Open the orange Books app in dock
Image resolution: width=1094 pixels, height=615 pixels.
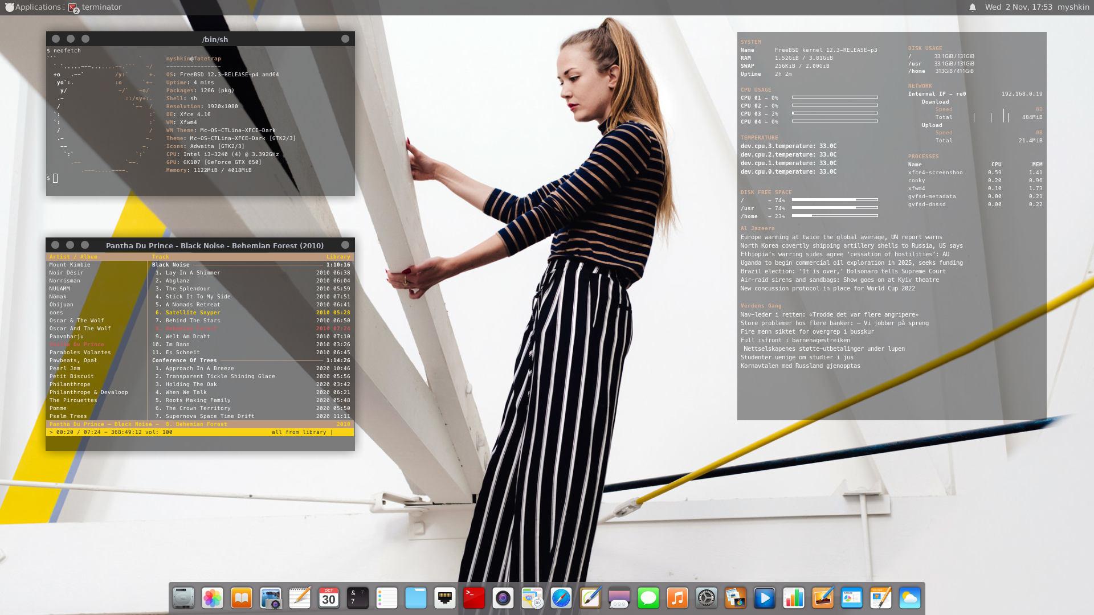pyautogui.click(x=242, y=598)
